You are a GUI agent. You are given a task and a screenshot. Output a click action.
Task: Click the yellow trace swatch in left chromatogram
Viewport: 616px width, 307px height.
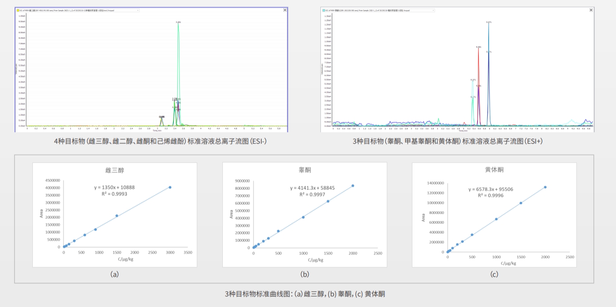[18, 10]
